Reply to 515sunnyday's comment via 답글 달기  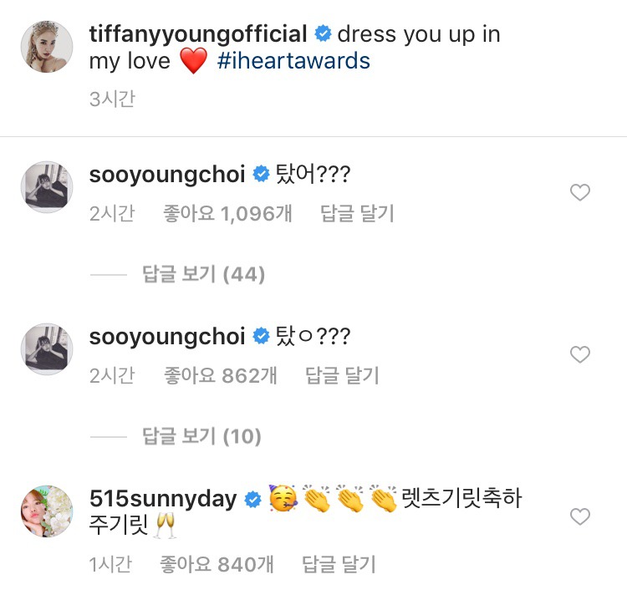pyautogui.click(x=339, y=564)
